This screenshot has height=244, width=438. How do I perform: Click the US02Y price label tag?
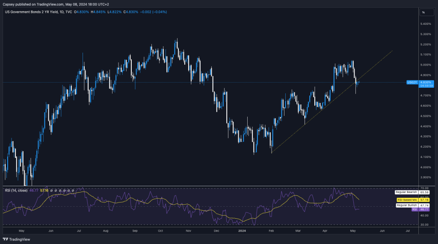(412, 82)
